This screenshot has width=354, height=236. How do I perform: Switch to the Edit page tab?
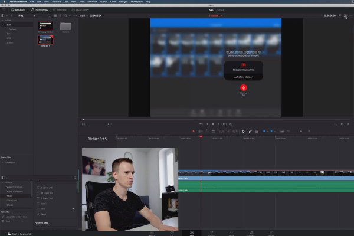[192, 233]
